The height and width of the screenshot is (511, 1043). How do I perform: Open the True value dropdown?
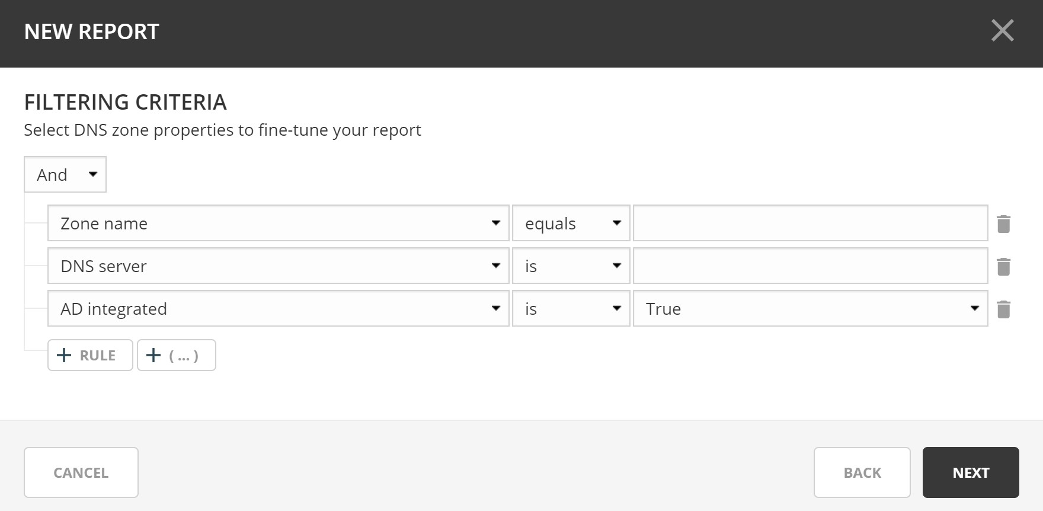click(x=810, y=309)
